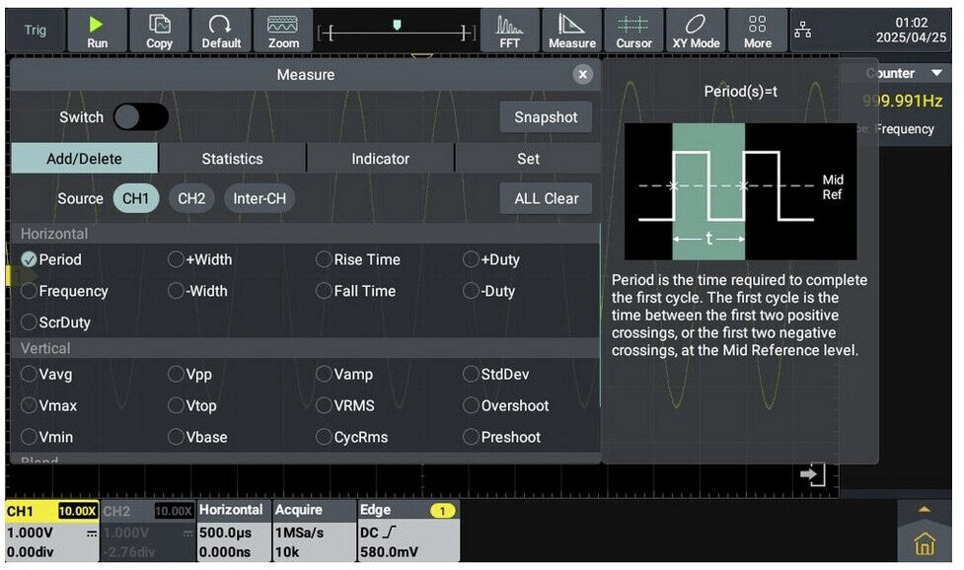Screen dimensions: 964x570
Task: Open the Indicator tab
Action: tap(380, 159)
